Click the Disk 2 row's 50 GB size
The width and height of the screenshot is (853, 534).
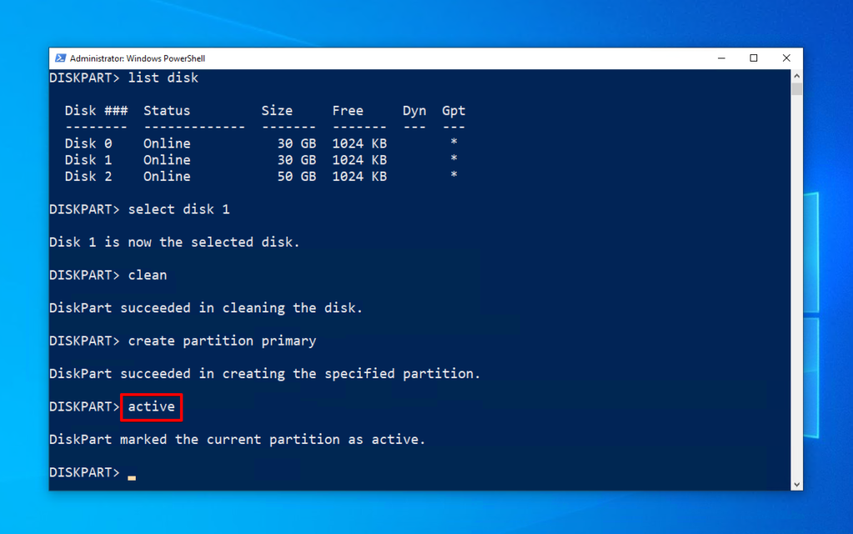tap(297, 177)
